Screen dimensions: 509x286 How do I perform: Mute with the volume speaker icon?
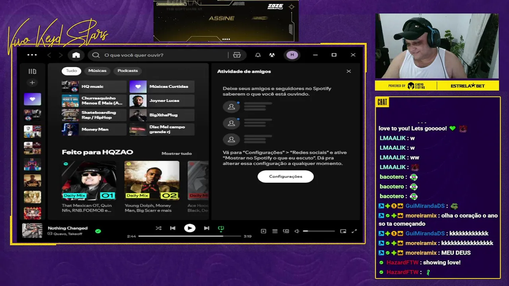point(297,231)
